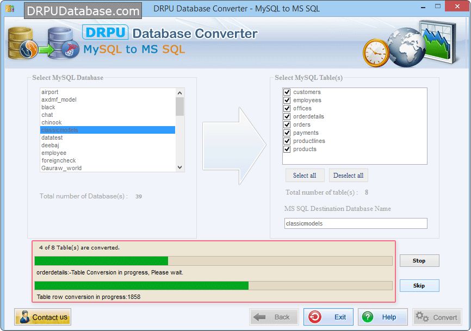
Task: Select the airport database
Action: tap(108, 92)
